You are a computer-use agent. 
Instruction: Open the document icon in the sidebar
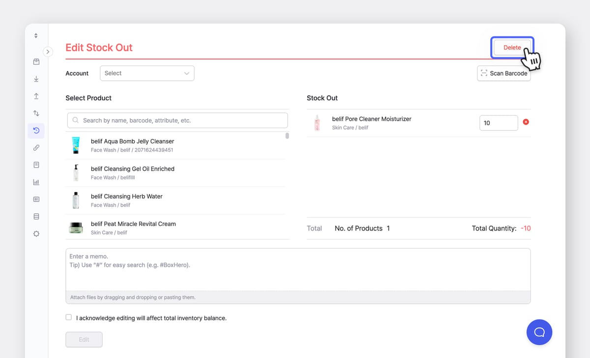click(x=36, y=164)
